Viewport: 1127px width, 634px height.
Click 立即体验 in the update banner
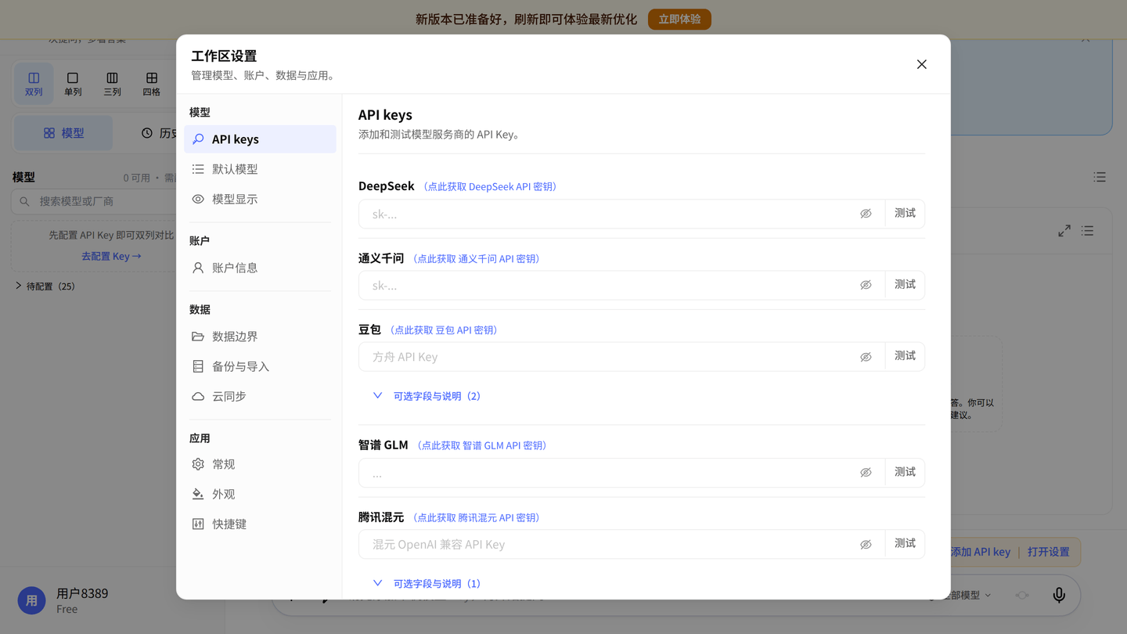tap(679, 19)
